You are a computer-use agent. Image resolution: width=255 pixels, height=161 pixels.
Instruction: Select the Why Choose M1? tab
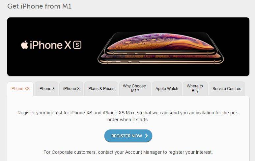coord(134,88)
